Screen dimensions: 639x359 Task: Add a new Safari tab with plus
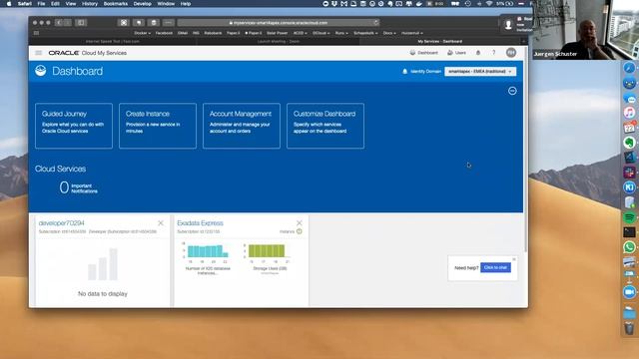(524, 42)
